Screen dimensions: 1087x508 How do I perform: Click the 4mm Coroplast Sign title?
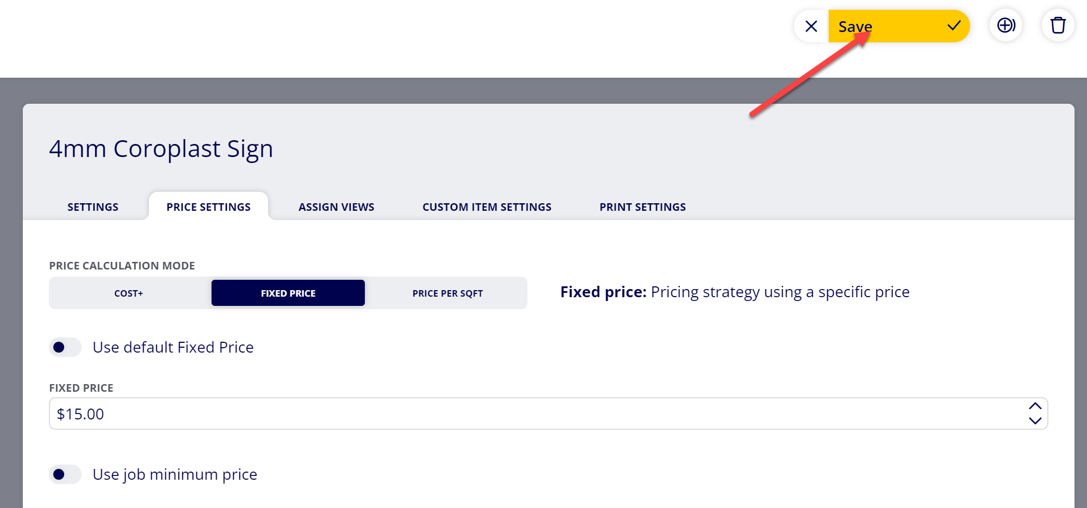click(x=161, y=148)
